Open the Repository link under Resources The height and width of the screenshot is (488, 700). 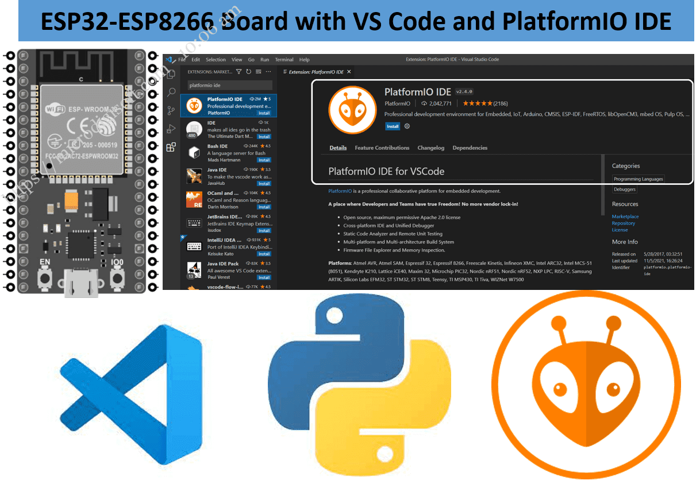(624, 223)
